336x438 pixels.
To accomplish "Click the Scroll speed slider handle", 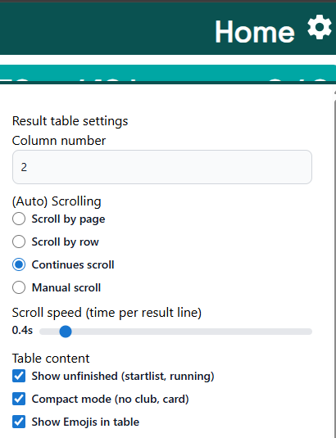I will click(x=66, y=332).
